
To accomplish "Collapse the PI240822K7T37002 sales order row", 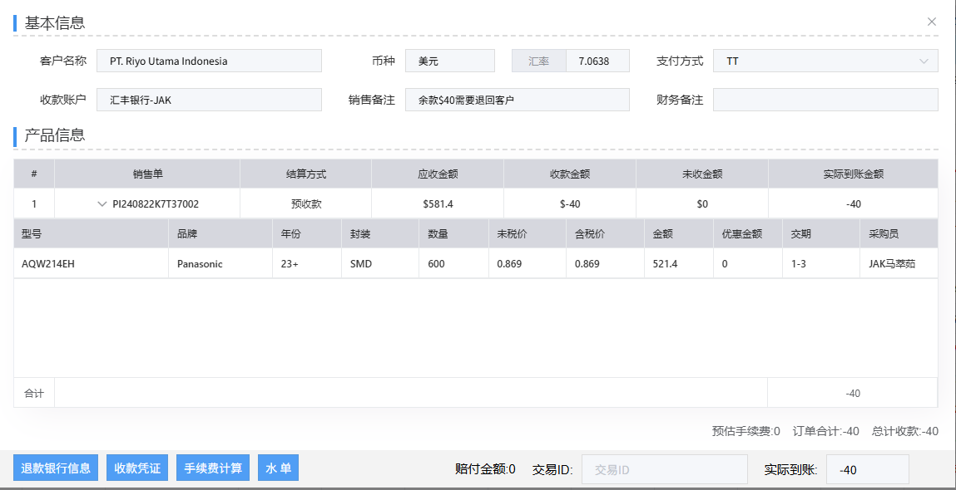I will (102, 203).
